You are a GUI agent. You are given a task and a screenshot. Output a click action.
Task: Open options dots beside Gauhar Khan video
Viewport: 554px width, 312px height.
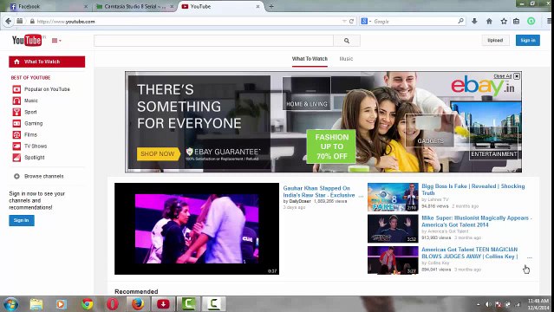(361, 196)
